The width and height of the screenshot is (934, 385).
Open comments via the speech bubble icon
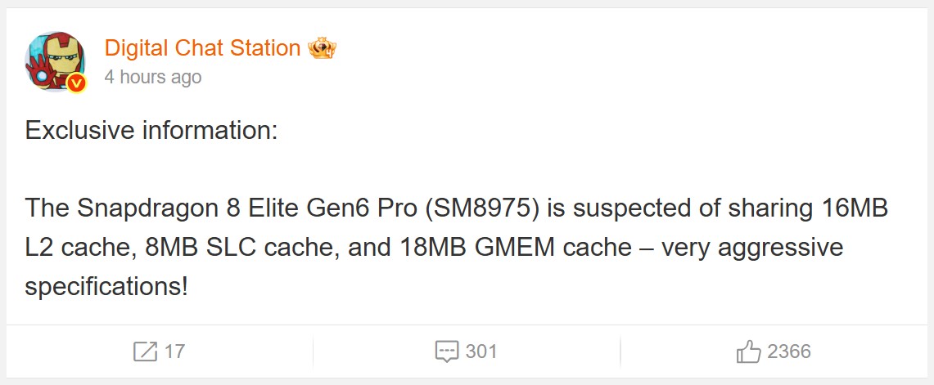pyautogui.click(x=447, y=352)
